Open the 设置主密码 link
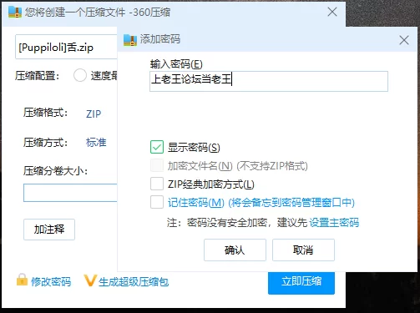This screenshot has width=420, height=313. click(334, 223)
